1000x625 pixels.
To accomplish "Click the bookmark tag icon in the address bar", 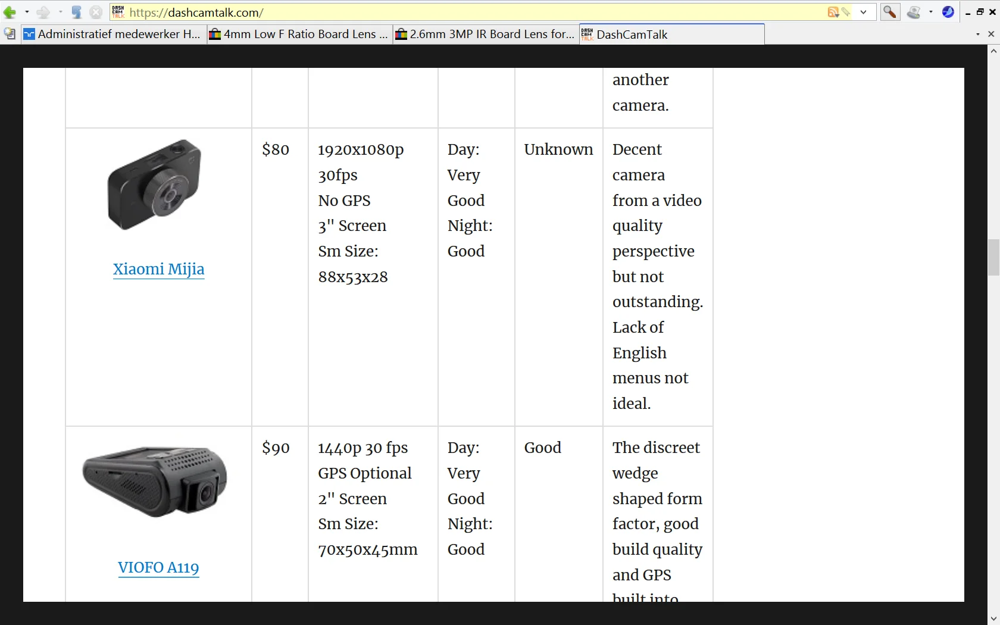I will click(x=846, y=12).
